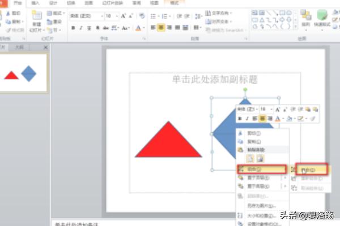Screen dimensions: 340x226
Task: Click the Clear Formatting eraser icon in ribbon
Action: click(142, 16)
